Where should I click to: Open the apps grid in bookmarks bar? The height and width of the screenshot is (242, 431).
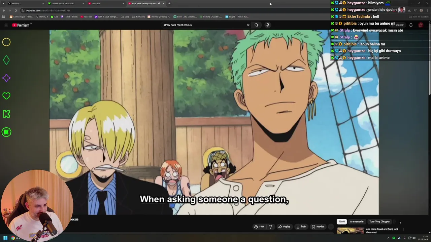pyautogui.click(x=3, y=16)
